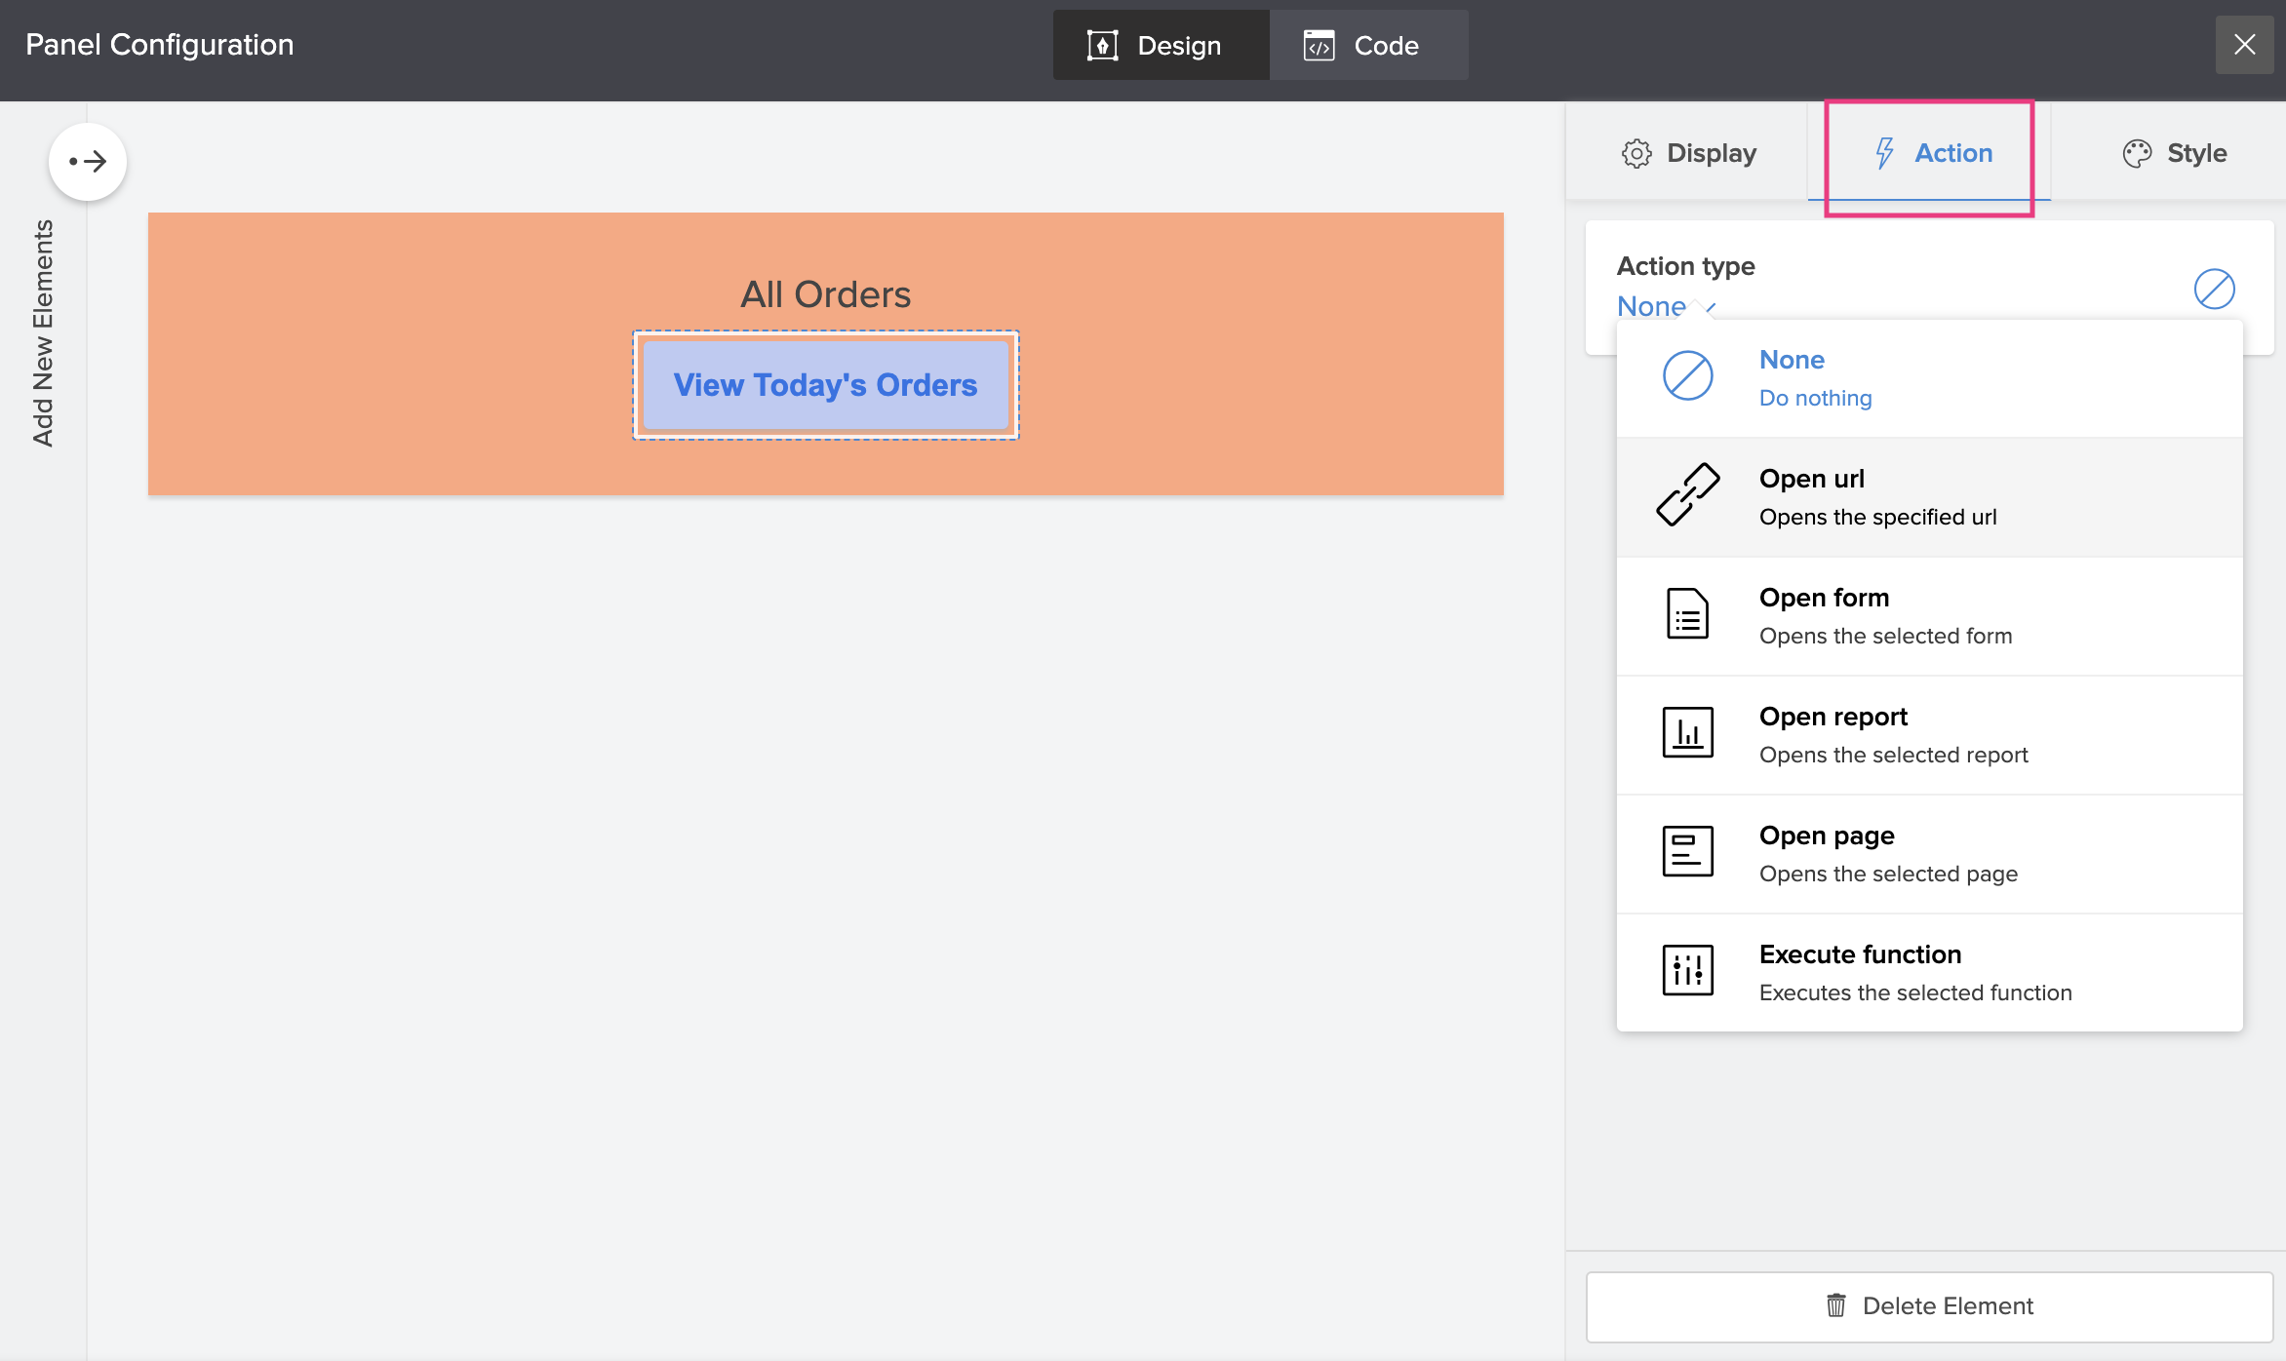Open the Display tab

coord(1689,153)
